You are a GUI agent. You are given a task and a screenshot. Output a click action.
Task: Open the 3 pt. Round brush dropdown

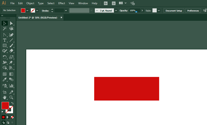click(116, 11)
